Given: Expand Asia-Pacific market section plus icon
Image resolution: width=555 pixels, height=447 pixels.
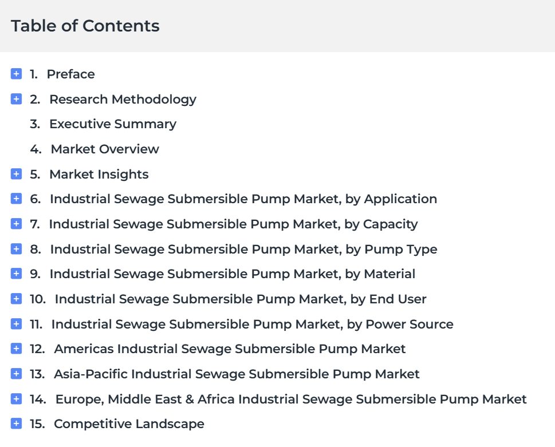Looking at the screenshot, I should (x=16, y=374).
